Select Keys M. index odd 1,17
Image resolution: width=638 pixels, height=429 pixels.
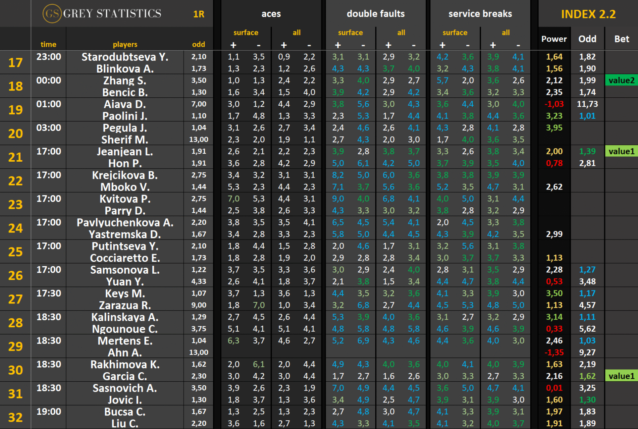588,294
